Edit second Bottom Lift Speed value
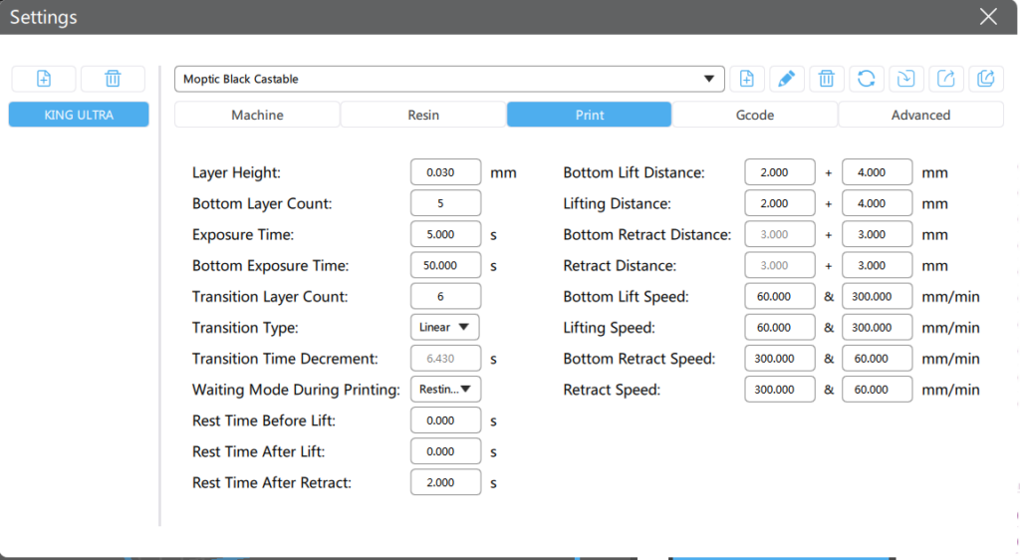Image resolution: width=1020 pixels, height=560 pixels. (x=877, y=296)
